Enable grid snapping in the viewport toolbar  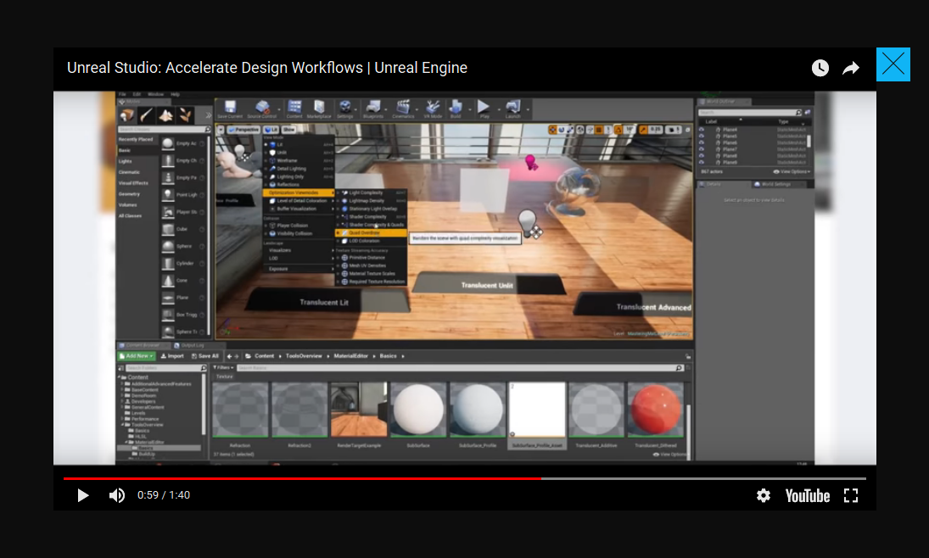[598, 128]
